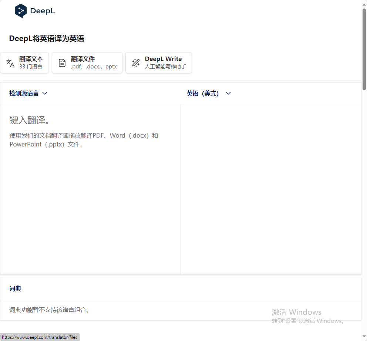Click the .pdf, .docx., pptx subtitle
Viewport: 367px width, 341px height.
[x=94, y=67]
